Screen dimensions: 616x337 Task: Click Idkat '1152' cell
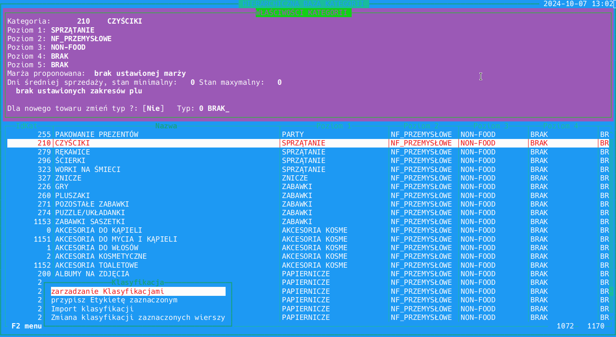(x=42, y=265)
